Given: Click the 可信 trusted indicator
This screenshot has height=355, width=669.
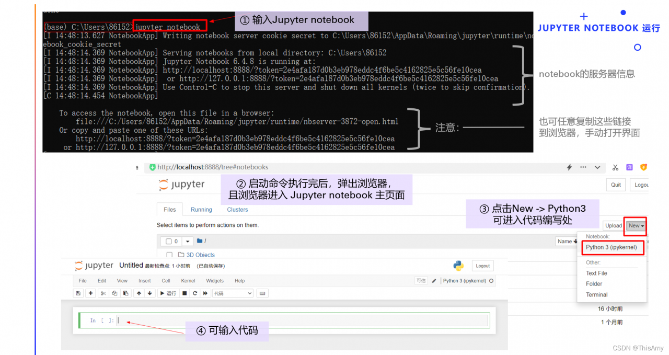Looking at the screenshot, I should tap(421, 281).
